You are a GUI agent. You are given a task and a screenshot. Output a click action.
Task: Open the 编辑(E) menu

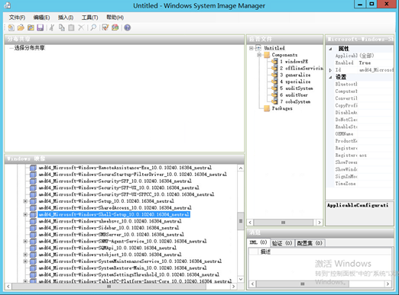coord(41,18)
